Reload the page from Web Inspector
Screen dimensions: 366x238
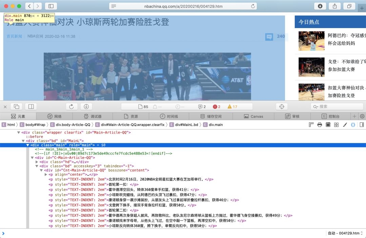72,106
